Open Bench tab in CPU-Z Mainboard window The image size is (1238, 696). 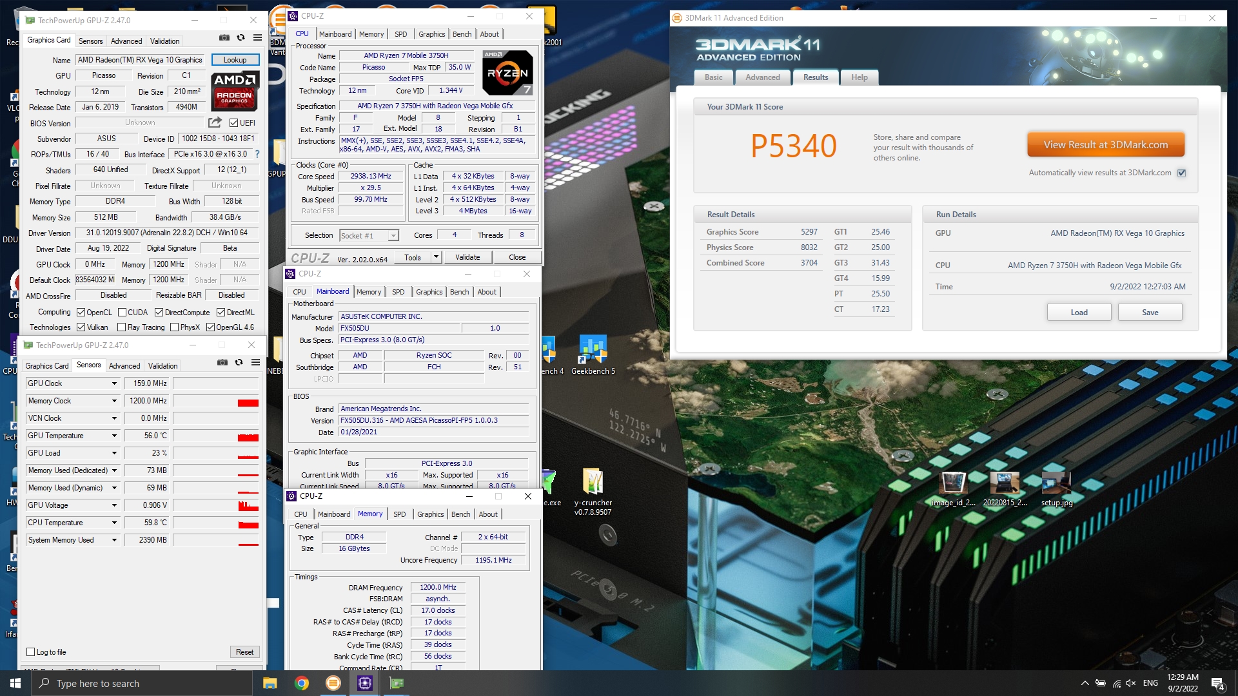click(x=460, y=292)
